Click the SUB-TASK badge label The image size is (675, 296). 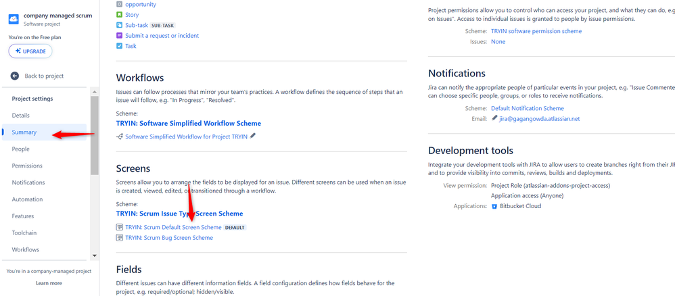(x=163, y=26)
